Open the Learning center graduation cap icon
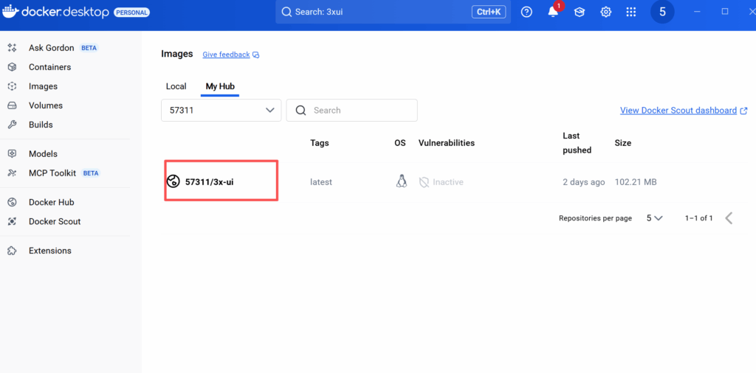756x373 pixels. [579, 13]
